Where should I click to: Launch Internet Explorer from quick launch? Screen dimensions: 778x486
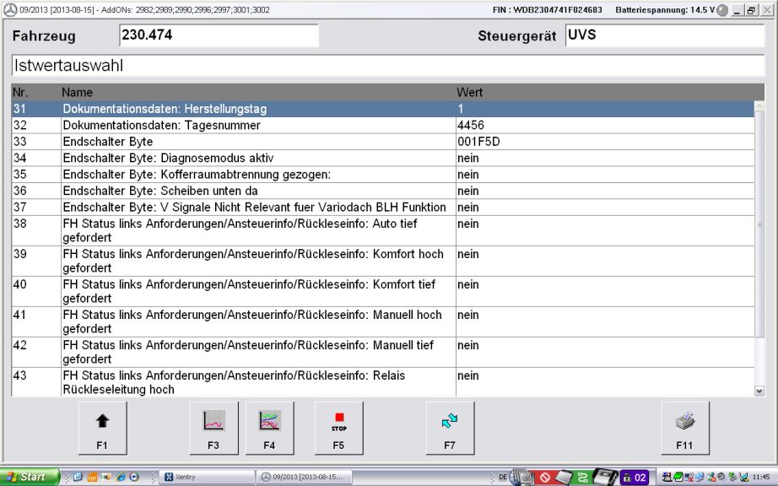121,477
